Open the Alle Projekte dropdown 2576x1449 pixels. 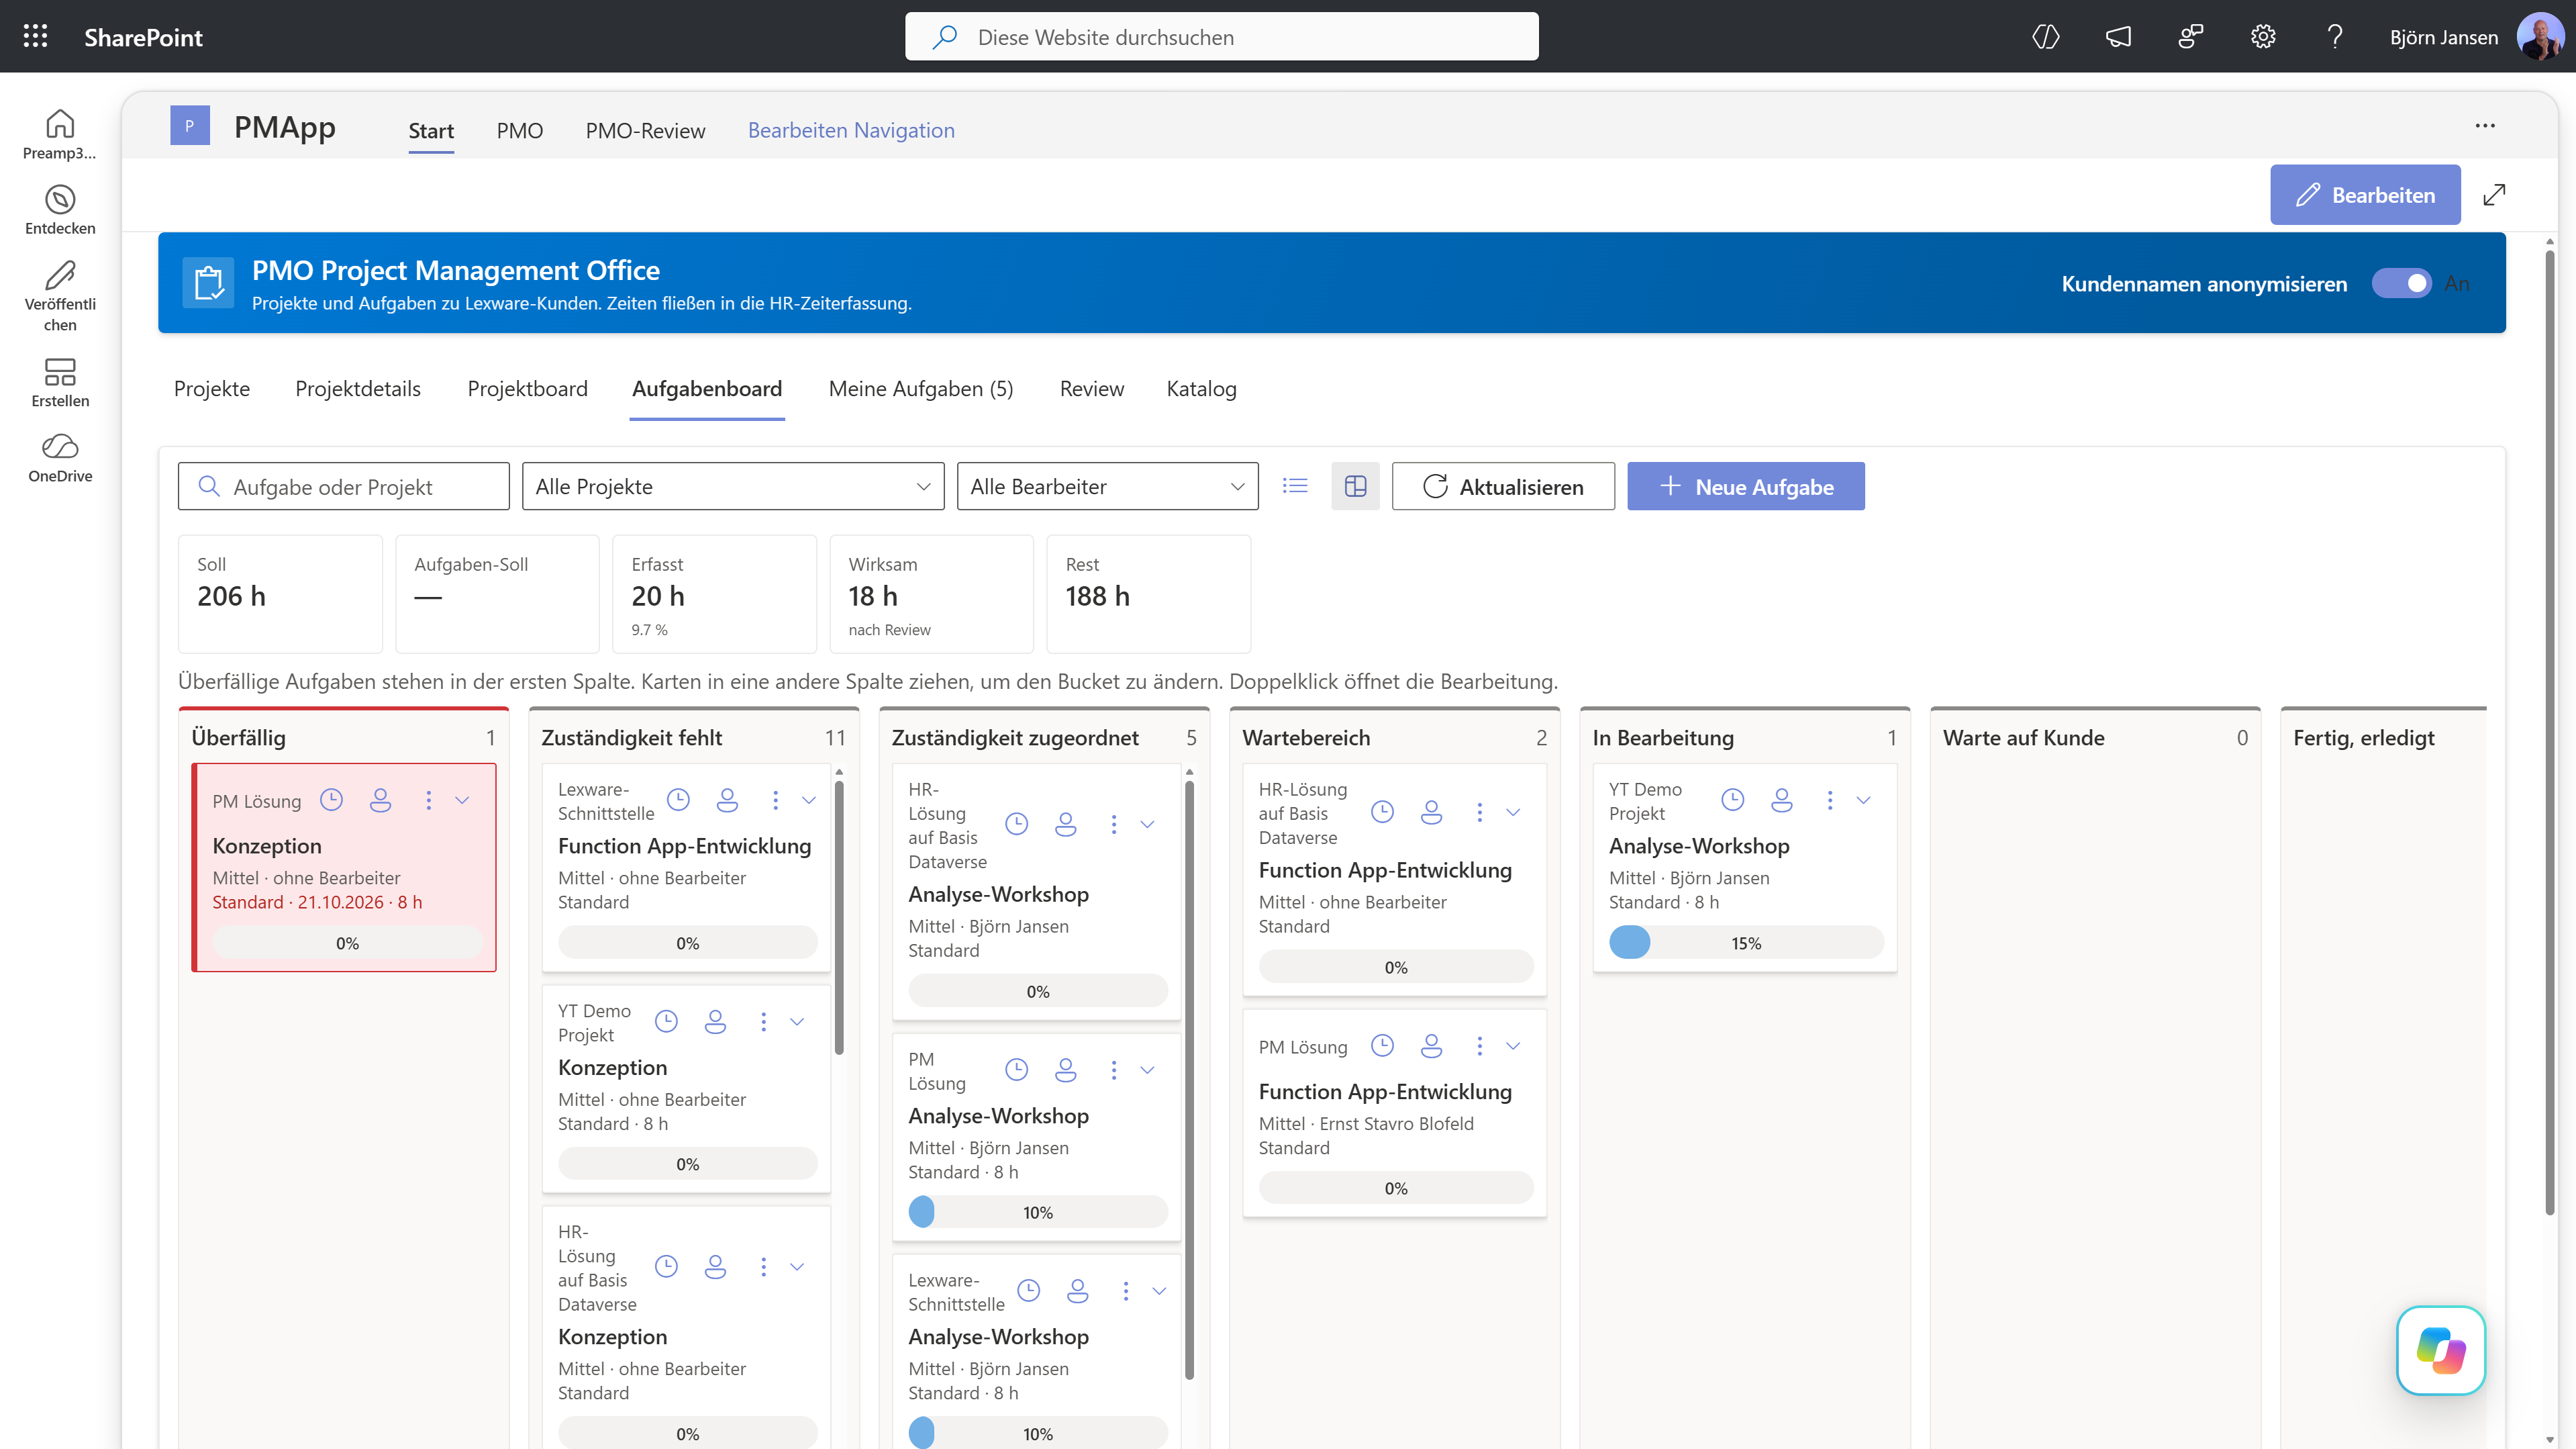[x=733, y=486]
